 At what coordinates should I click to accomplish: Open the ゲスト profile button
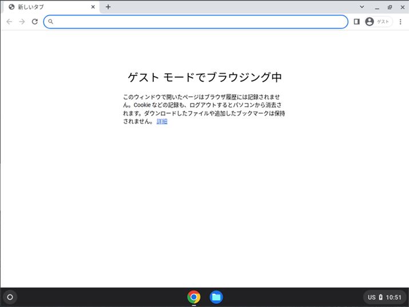tap(379, 22)
